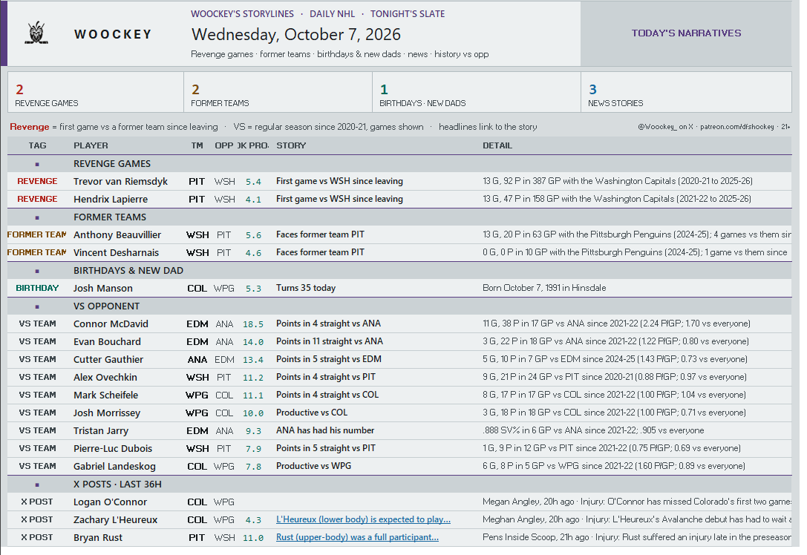807x555 pixels.
Task: Click the @Woockey_ on X credit text
Action: (665, 127)
